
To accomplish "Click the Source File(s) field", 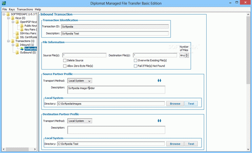I will click(84, 55).
